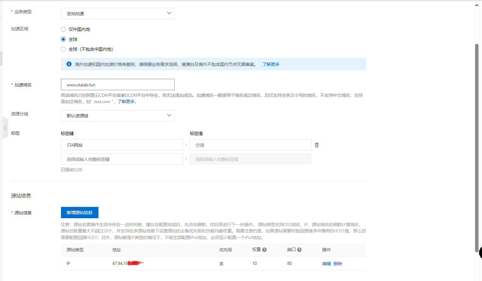The width and height of the screenshot is (482, 281).
Task: Click the info icon in blue notice
Action: click(x=69, y=64)
